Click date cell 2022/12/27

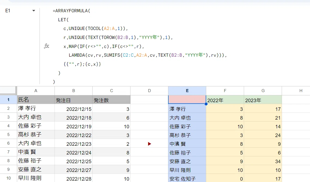74,169
